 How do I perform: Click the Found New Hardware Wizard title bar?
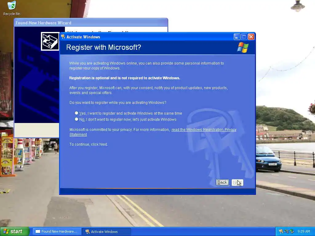point(91,23)
